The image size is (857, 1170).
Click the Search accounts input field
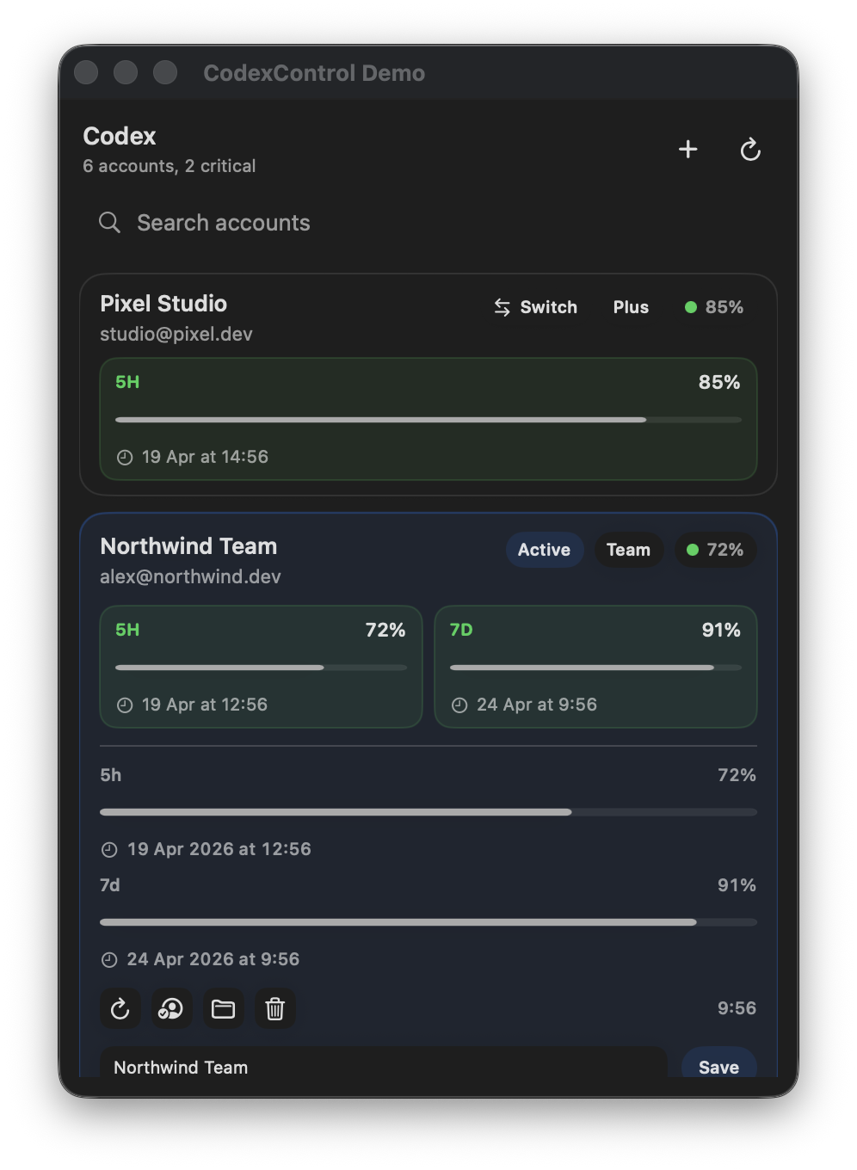click(258, 222)
